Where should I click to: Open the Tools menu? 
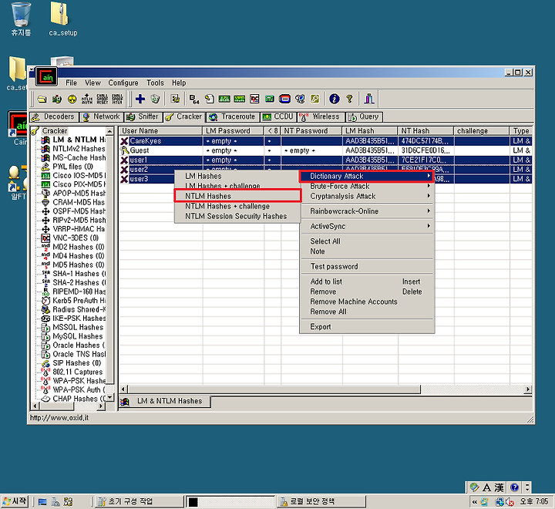click(156, 83)
